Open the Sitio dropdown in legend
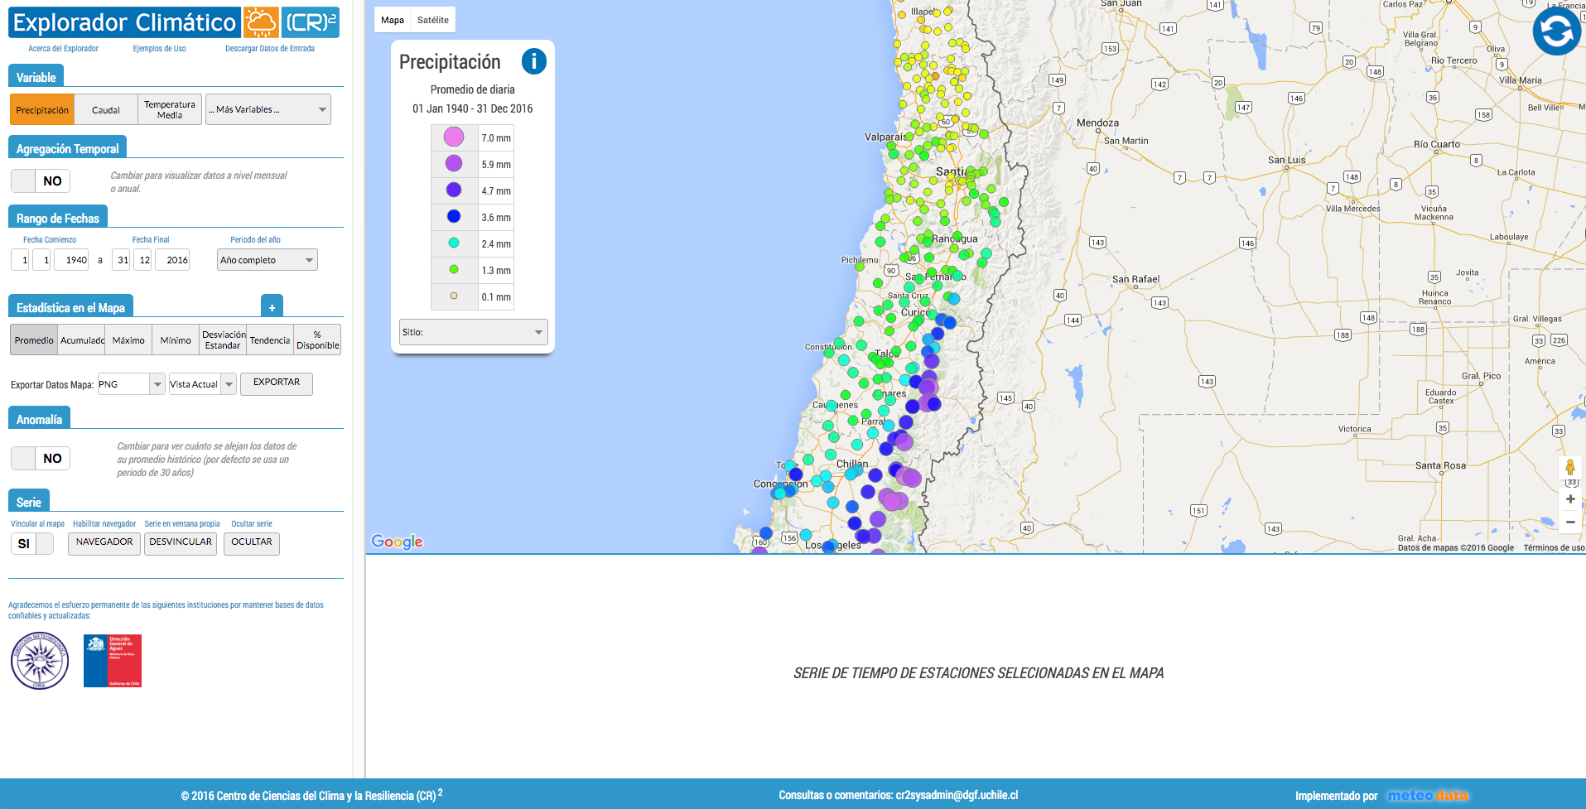The image size is (1586, 809). pyautogui.click(x=473, y=332)
